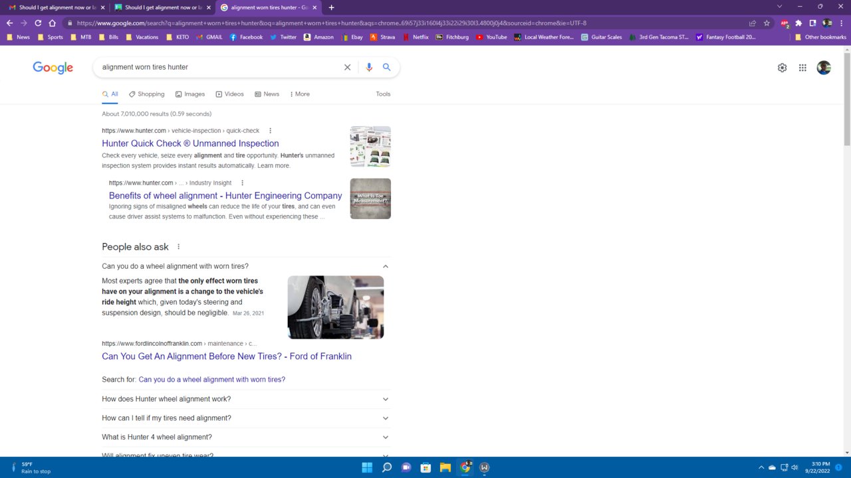Screen dimensions: 851x478
Task: Open Windows Start menu
Action: pos(367,467)
